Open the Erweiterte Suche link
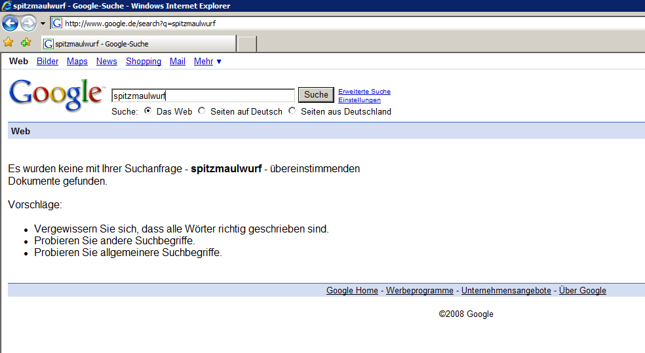 pos(364,92)
